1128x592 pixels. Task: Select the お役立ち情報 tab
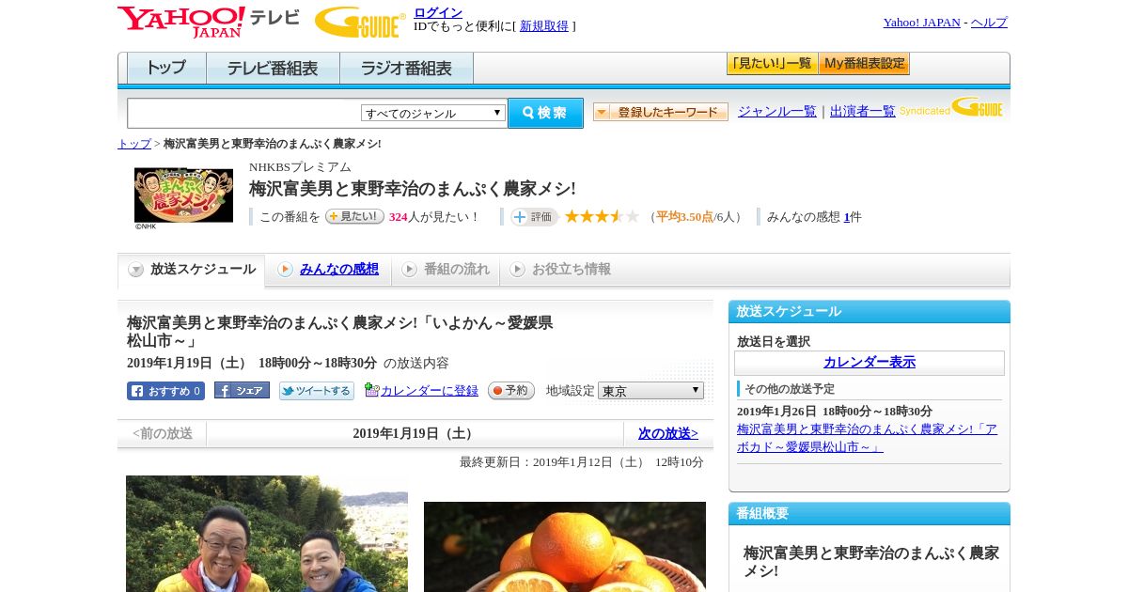point(561,270)
